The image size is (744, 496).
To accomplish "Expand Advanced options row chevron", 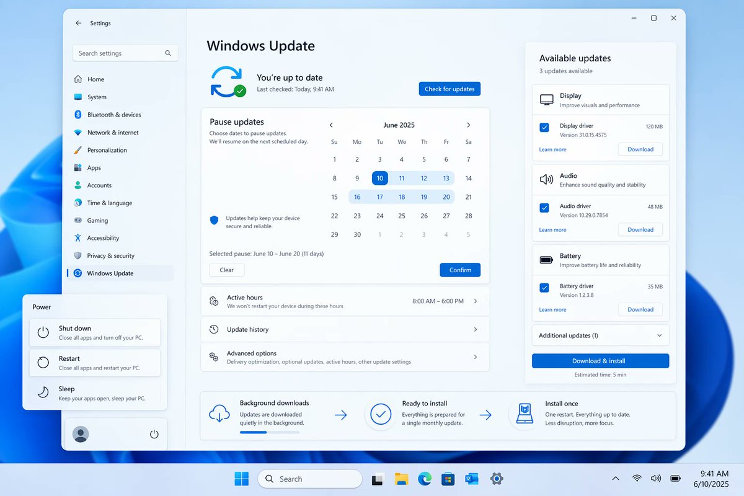I will point(476,357).
